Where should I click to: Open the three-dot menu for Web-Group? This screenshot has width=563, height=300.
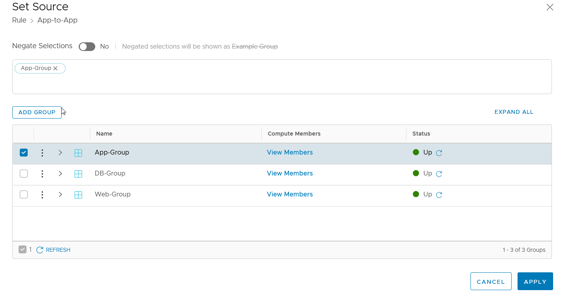(x=42, y=194)
